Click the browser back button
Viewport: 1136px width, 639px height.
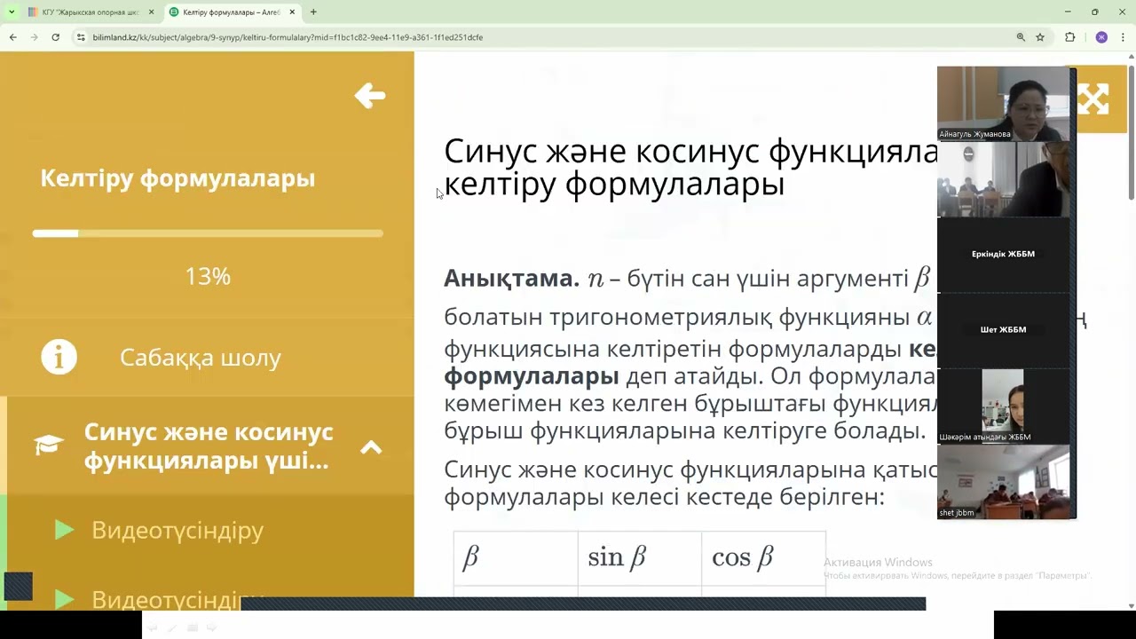pyautogui.click(x=12, y=37)
